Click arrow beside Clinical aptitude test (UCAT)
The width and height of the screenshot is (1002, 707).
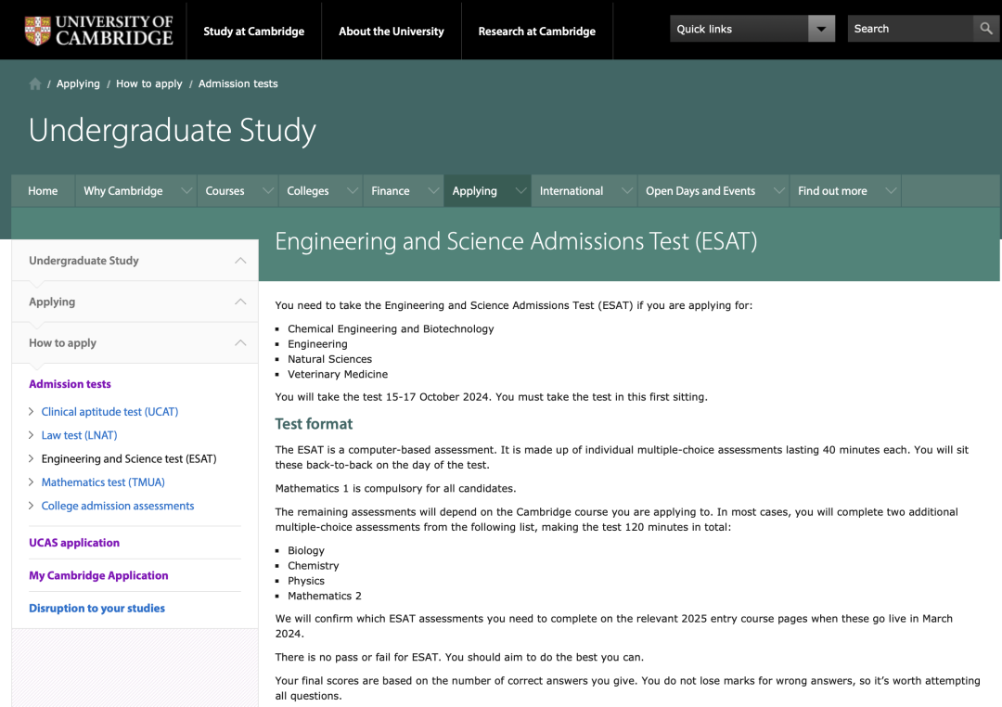pos(32,412)
